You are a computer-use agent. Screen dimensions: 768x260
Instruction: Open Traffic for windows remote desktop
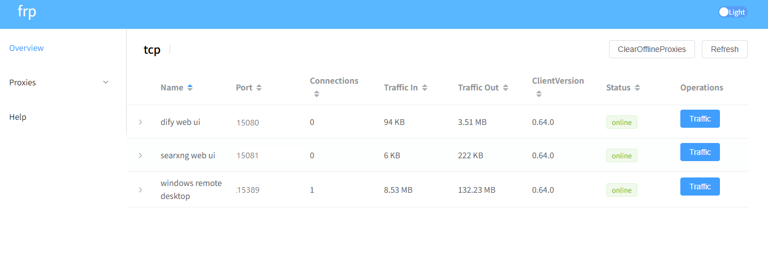pyautogui.click(x=700, y=187)
